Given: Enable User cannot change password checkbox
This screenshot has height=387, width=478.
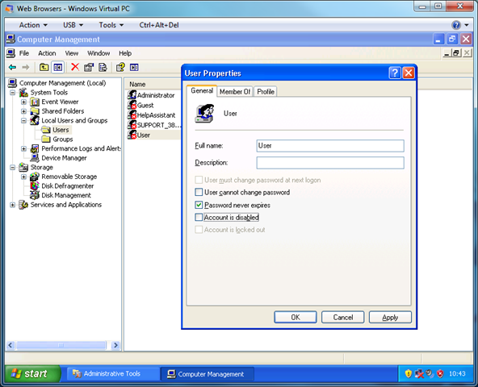Looking at the screenshot, I should 199,192.
